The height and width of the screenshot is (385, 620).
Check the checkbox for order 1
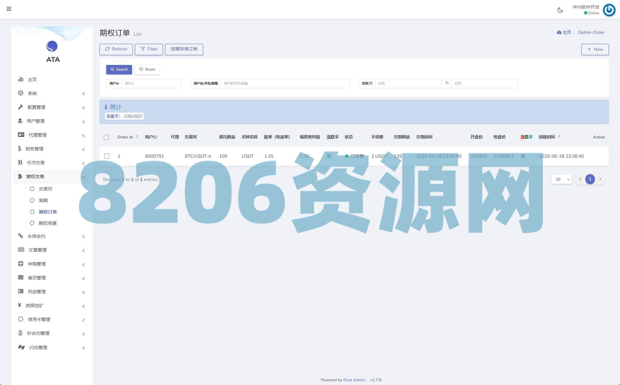tap(107, 156)
